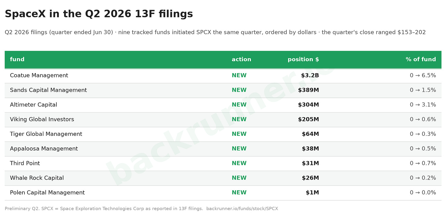
Task: Click the '% of fund' column header
Action: point(421,59)
